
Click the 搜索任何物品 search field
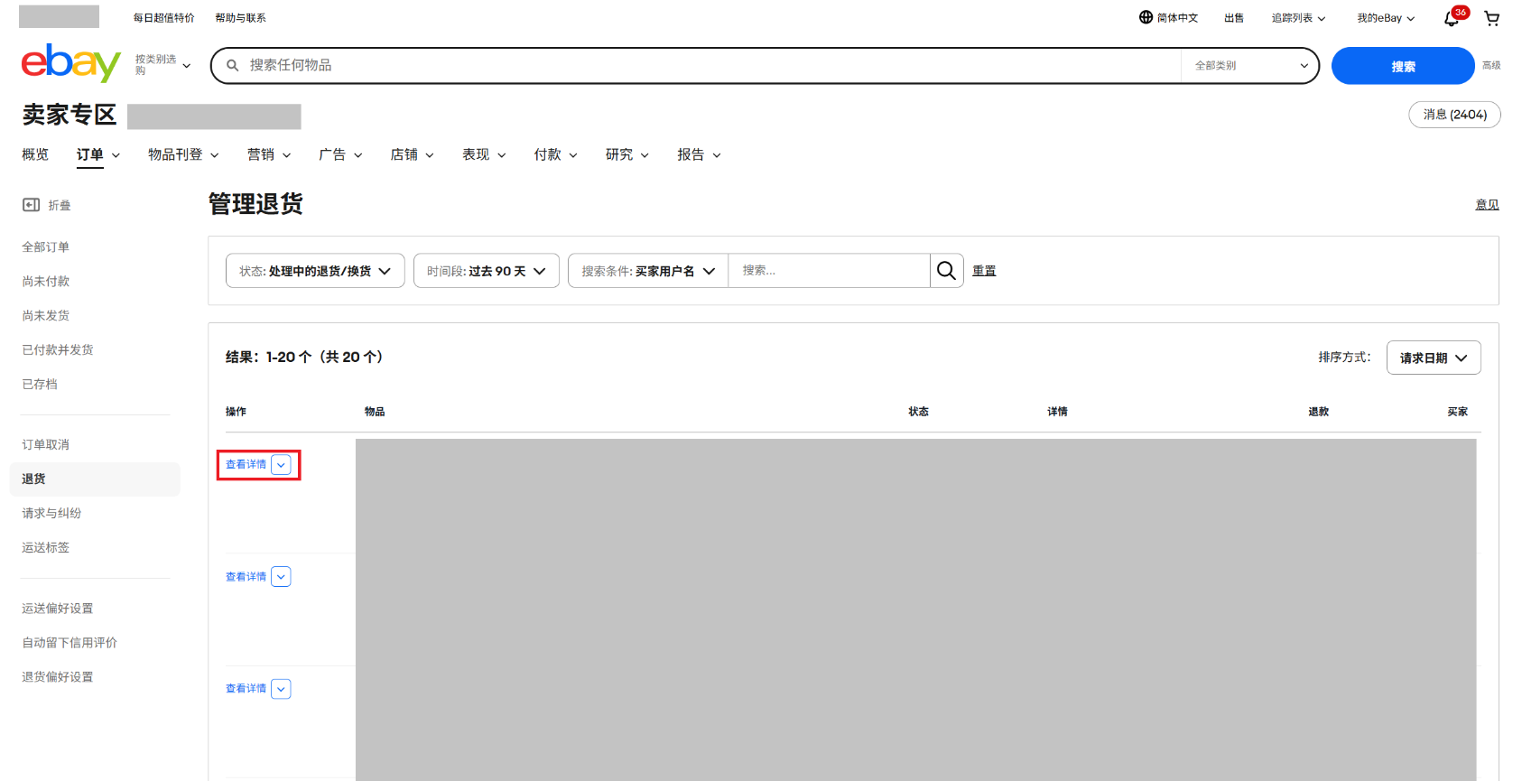704,66
